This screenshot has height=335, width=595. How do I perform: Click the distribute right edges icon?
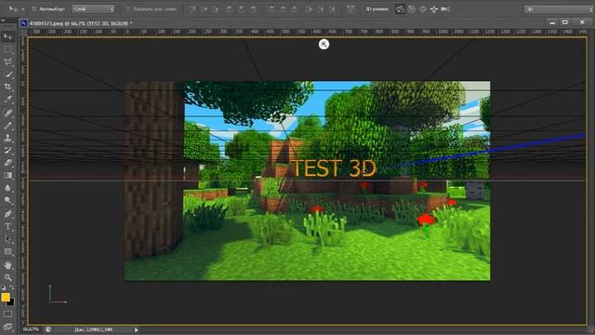(332, 9)
